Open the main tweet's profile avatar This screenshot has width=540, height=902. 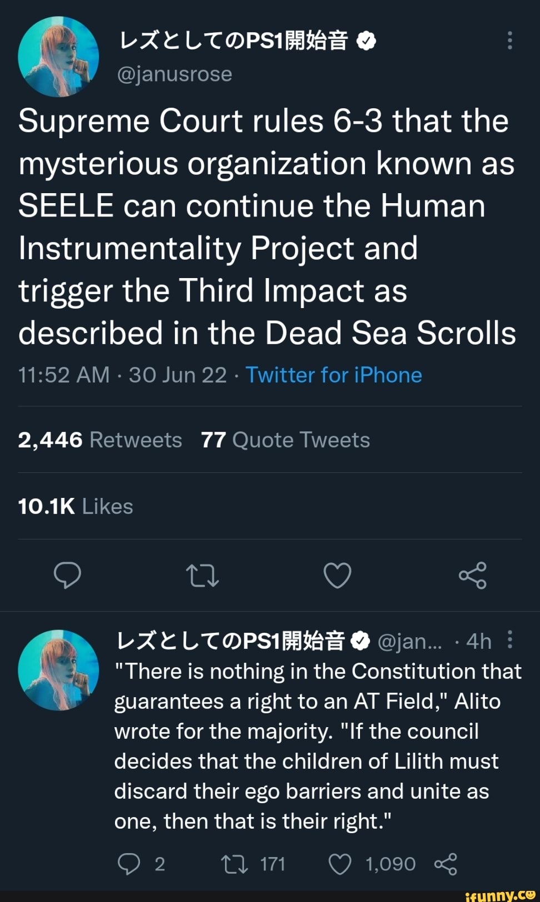point(58,57)
